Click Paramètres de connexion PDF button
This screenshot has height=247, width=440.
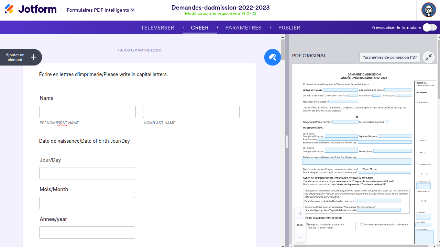390,57
